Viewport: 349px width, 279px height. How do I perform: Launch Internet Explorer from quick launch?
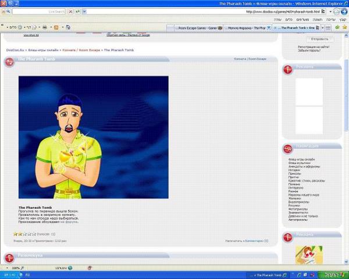click(x=300, y=275)
